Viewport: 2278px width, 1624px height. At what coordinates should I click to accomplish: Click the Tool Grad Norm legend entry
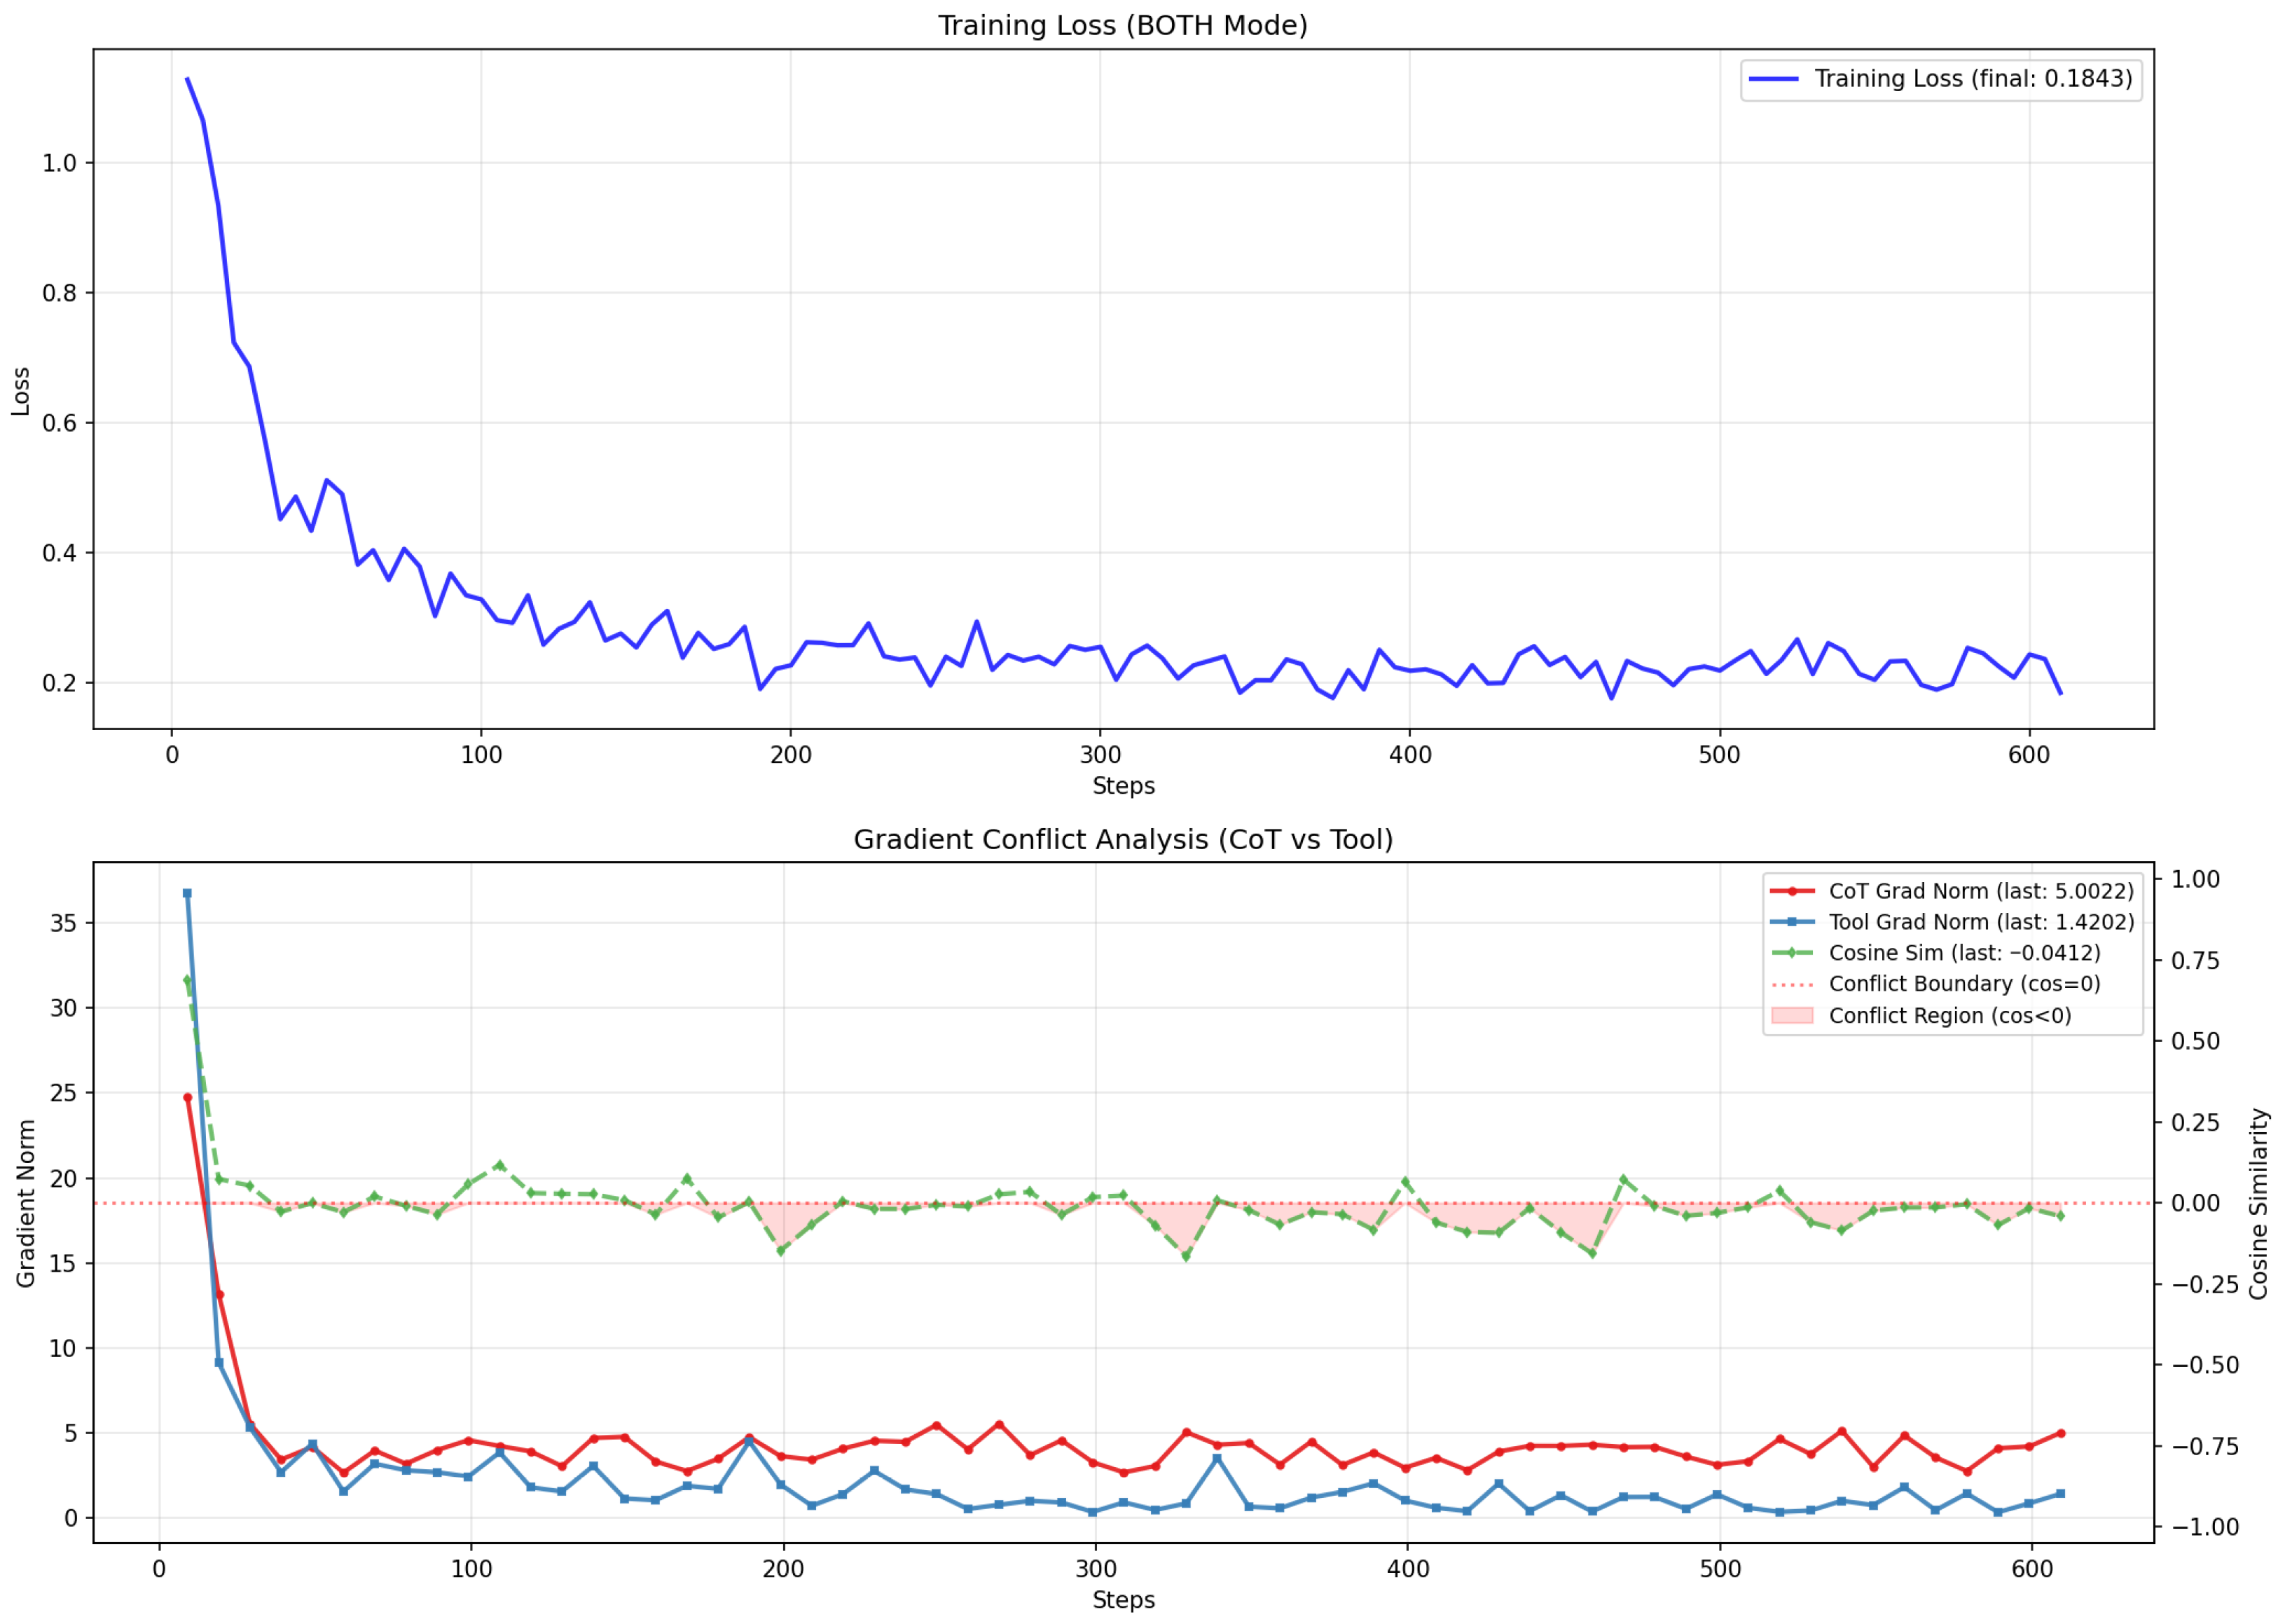point(1951,922)
